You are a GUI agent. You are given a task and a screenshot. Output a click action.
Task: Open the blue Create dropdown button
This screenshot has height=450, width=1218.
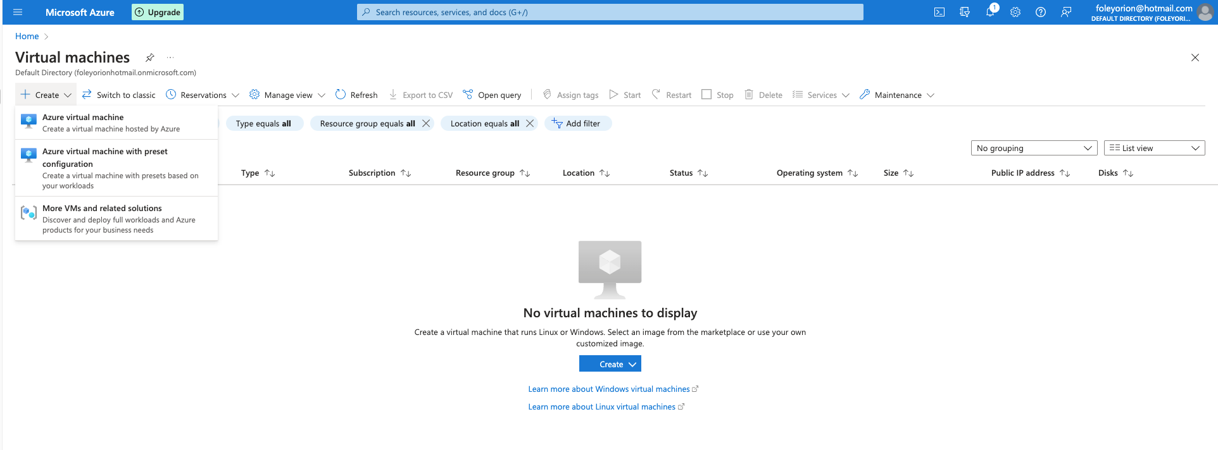coord(610,364)
